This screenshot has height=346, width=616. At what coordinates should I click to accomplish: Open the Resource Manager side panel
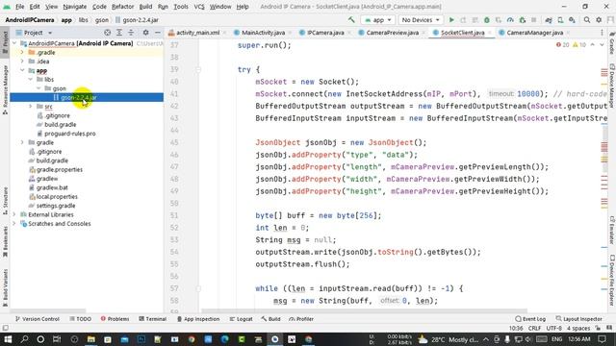tap(5, 89)
